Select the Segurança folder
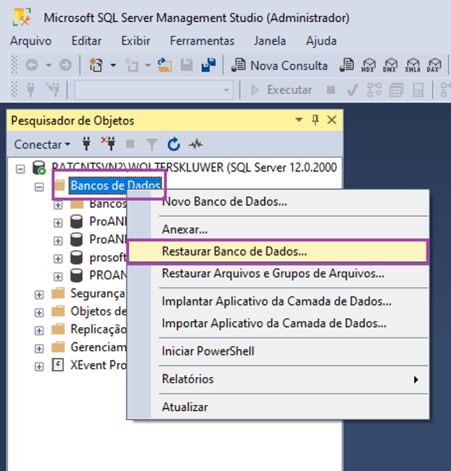The height and width of the screenshot is (471, 451). point(98,293)
